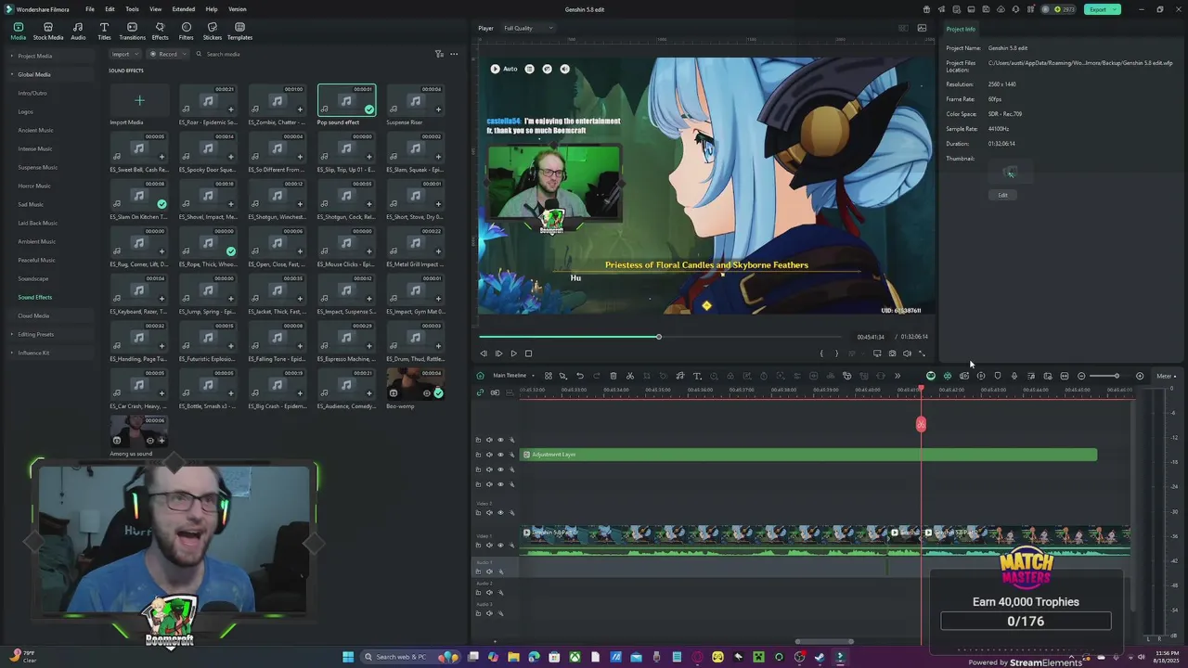The image size is (1188, 668).
Task: Click the snapshot camera icon below preview
Action: [892, 353]
